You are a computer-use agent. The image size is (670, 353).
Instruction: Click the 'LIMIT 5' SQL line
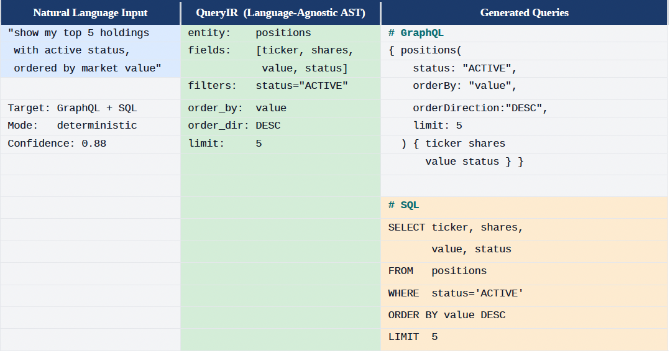[413, 337]
